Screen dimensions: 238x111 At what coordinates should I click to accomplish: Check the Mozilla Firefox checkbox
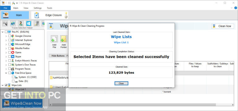10,48
